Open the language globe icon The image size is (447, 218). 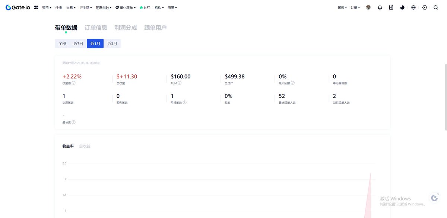[x=413, y=7]
